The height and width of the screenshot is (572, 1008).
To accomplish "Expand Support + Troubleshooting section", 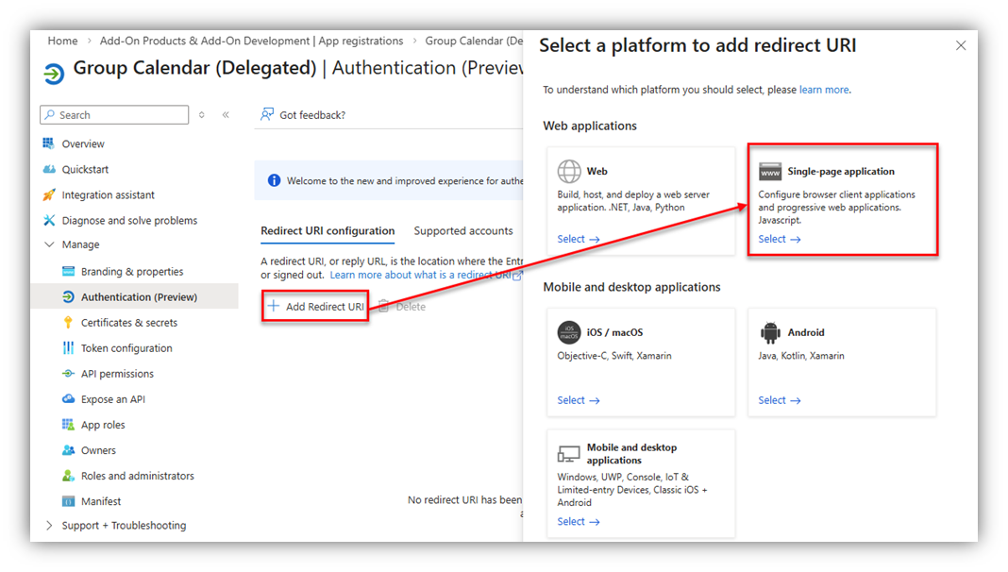I will [49, 525].
